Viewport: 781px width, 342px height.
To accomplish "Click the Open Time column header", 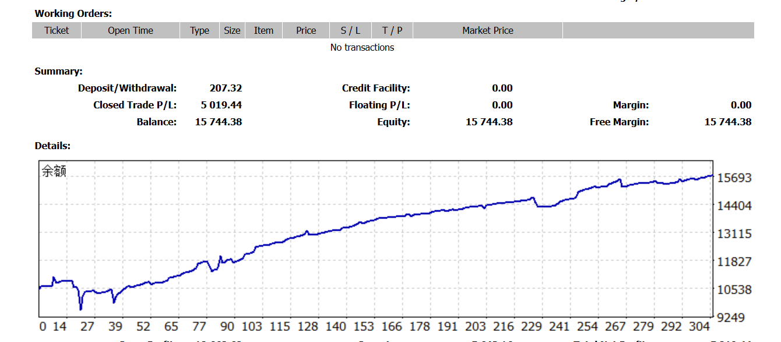I will [x=131, y=31].
